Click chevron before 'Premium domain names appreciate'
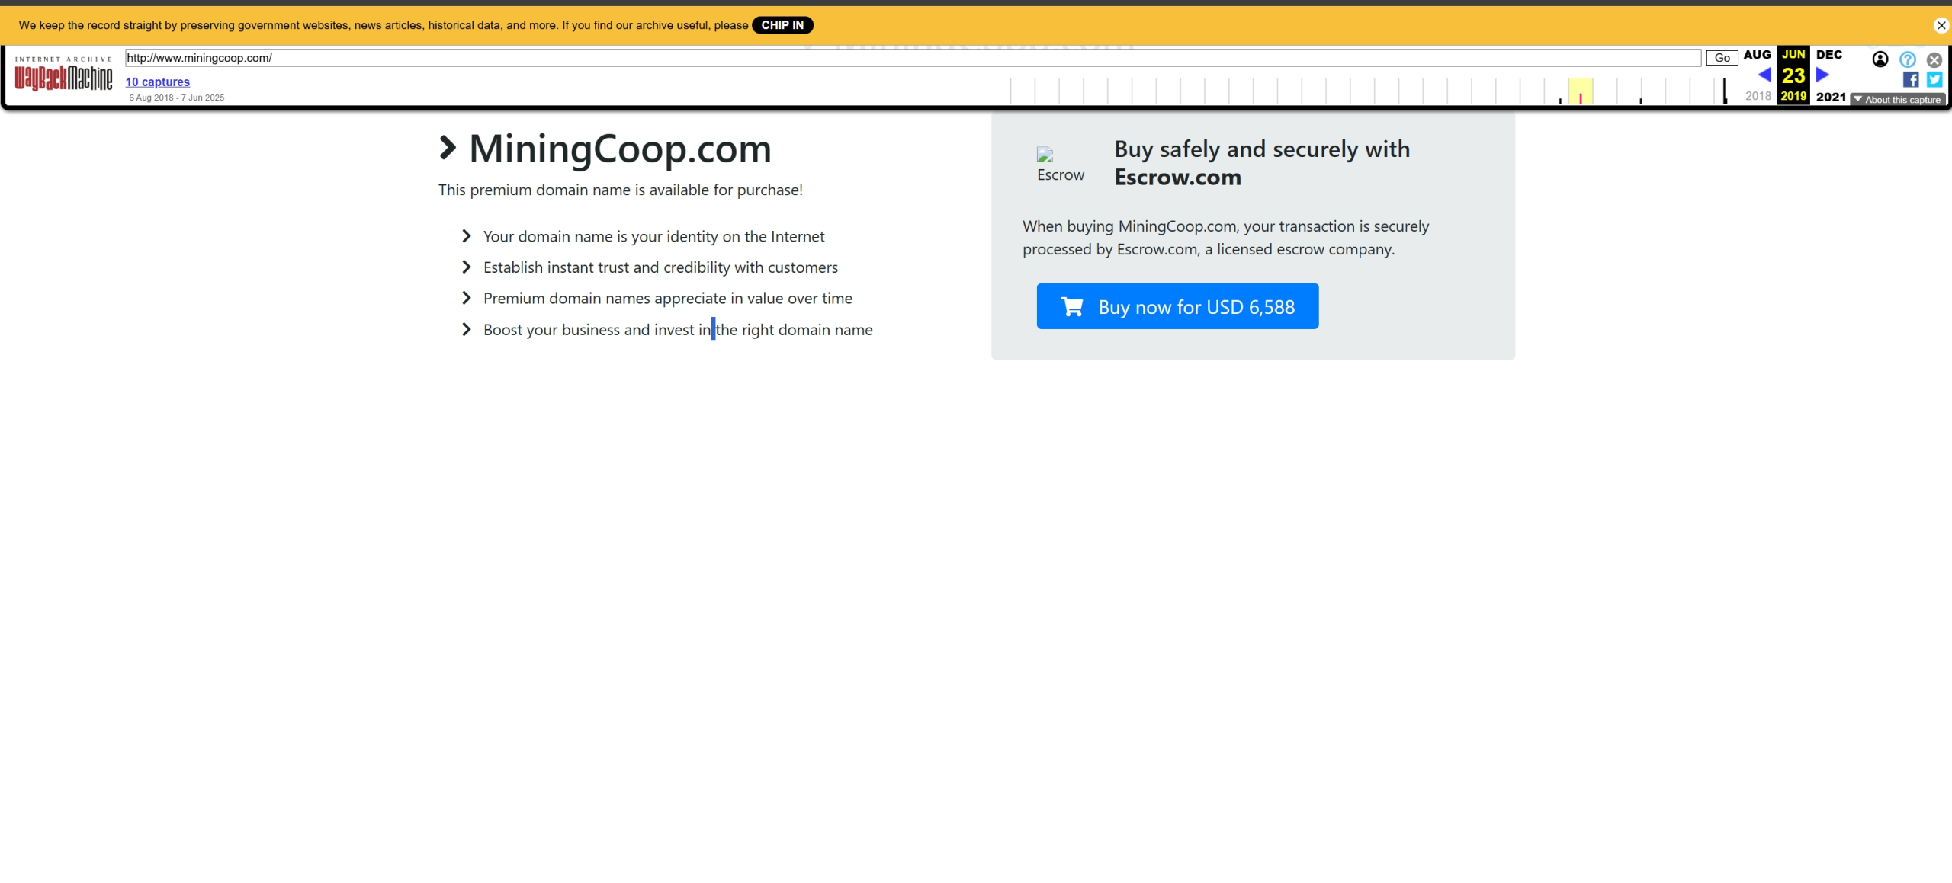This screenshot has height=883, width=1952. (467, 298)
